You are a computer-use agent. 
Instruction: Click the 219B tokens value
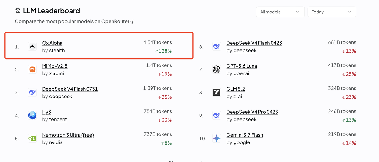coord(342,134)
